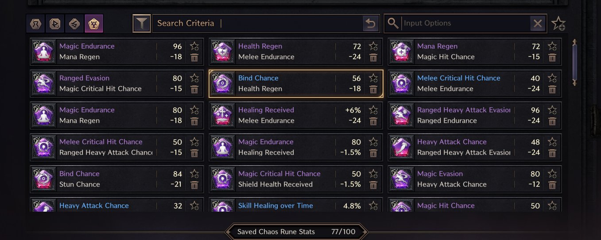Click the large favorites star beside search box
601x240 pixels.
558,23
